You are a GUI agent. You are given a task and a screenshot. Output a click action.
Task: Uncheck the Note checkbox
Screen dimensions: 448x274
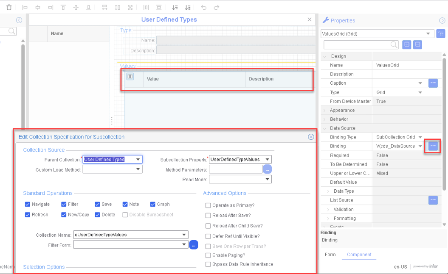125,204
